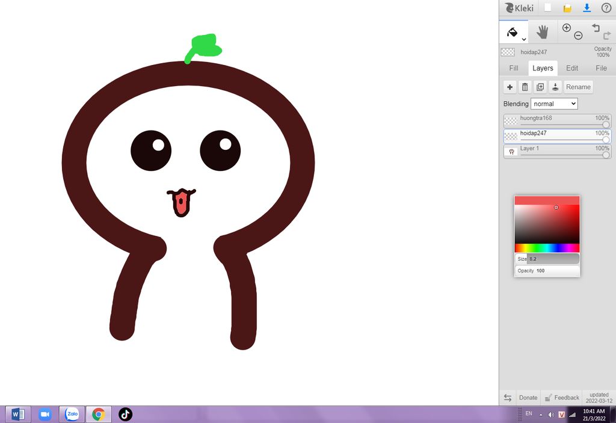Viewport: 616px width, 423px height.
Task: Open the help question mark icon
Action: pos(606,8)
